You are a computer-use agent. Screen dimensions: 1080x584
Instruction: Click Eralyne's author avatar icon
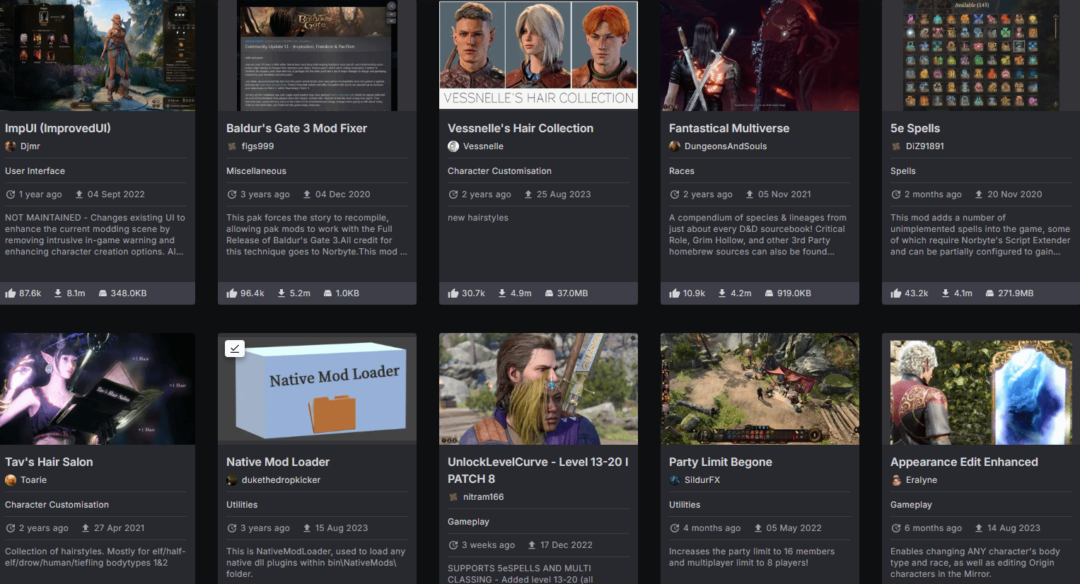[x=896, y=480]
